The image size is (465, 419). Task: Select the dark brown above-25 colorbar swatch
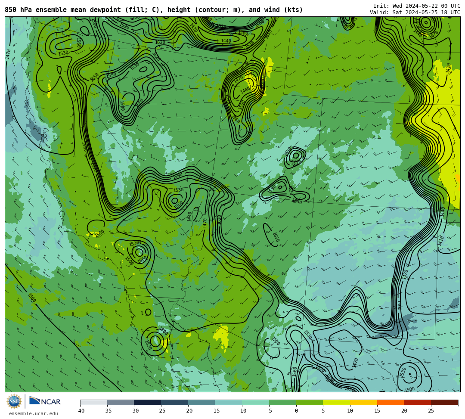click(x=444, y=402)
